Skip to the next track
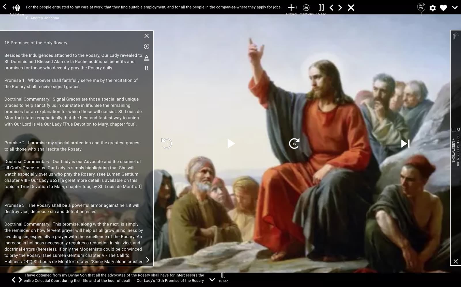The width and height of the screenshot is (461, 287). pos(405,143)
